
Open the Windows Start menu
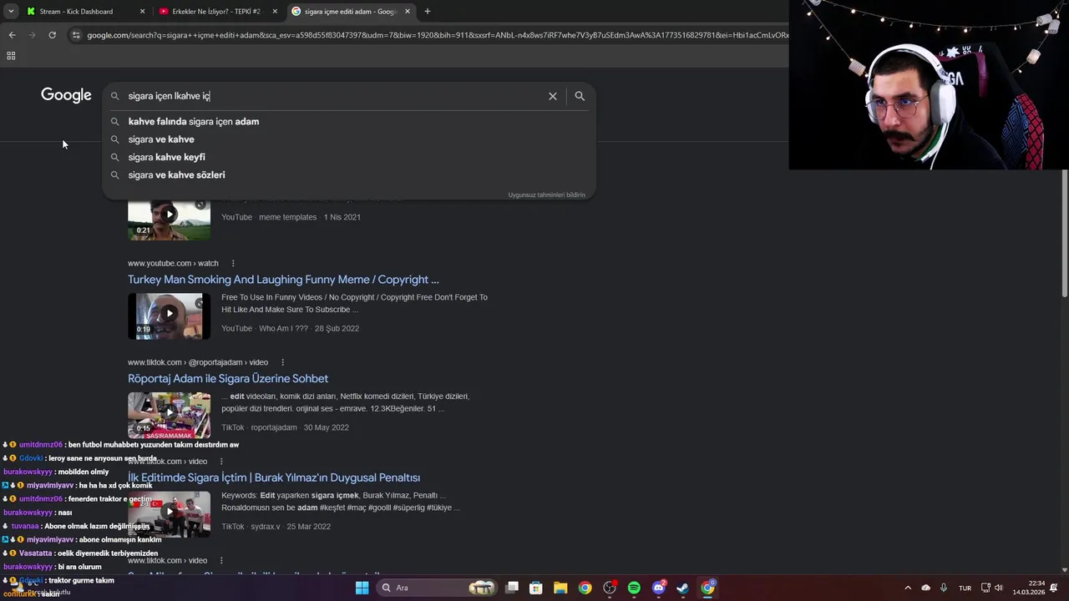point(362,588)
